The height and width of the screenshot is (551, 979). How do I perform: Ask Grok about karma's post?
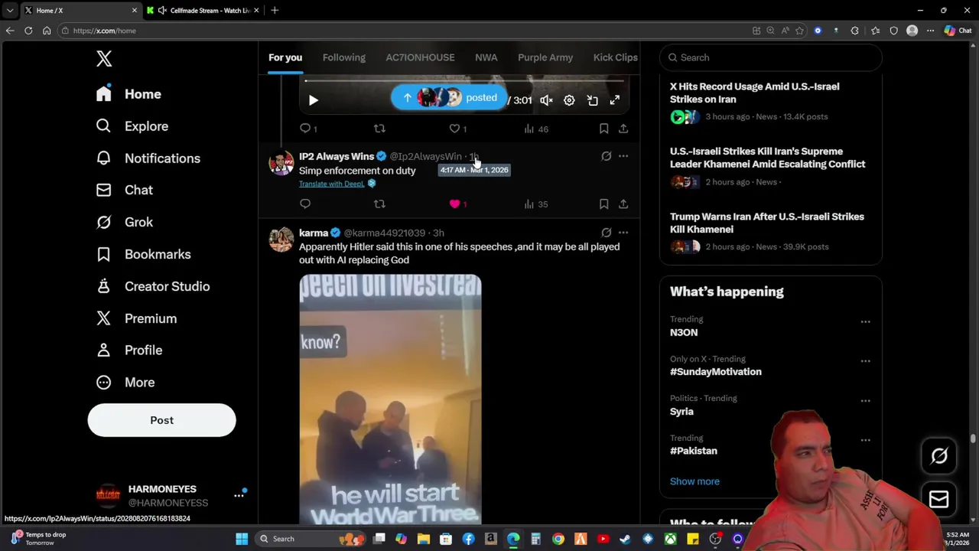pos(606,233)
